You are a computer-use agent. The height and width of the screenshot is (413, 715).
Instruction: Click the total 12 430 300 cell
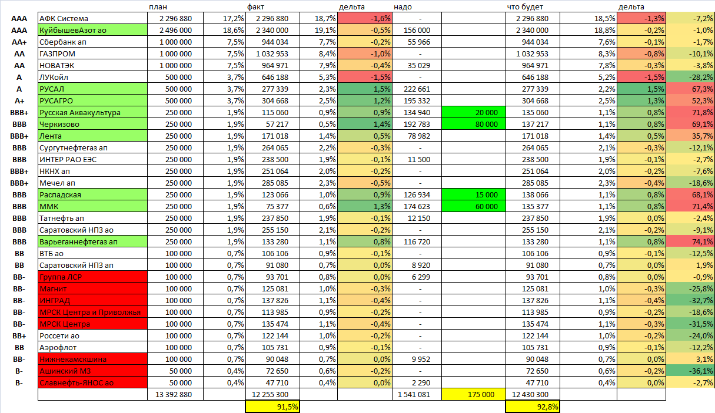(533, 394)
